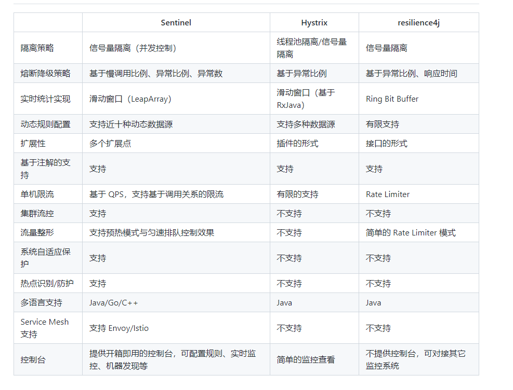Click the resilience4j column header
Viewport: 513px width, 390px height.
(x=418, y=22)
